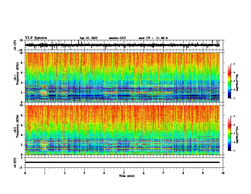Image resolution: width=251 pixels, height=194 pixels.
Task: Click the "VLF Spectra" plot title
Action: pyautogui.click(x=36, y=38)
